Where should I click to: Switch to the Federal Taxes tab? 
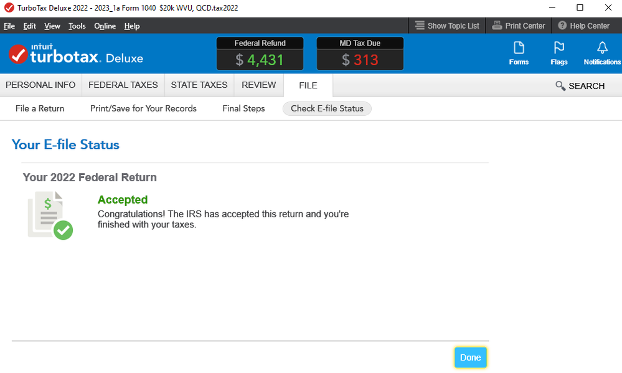123,85
